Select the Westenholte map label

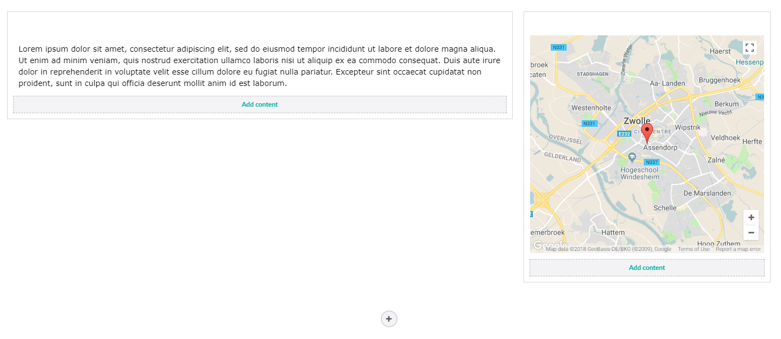pyautogui.click(x=591, y=108)
